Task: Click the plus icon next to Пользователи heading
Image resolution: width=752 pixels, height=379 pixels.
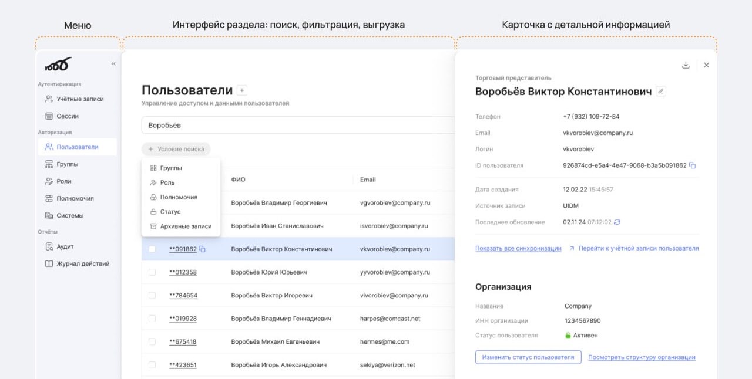Action: point(242,90)
